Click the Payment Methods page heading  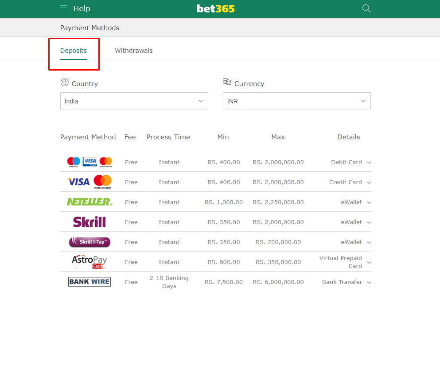(x=90, y=28)
